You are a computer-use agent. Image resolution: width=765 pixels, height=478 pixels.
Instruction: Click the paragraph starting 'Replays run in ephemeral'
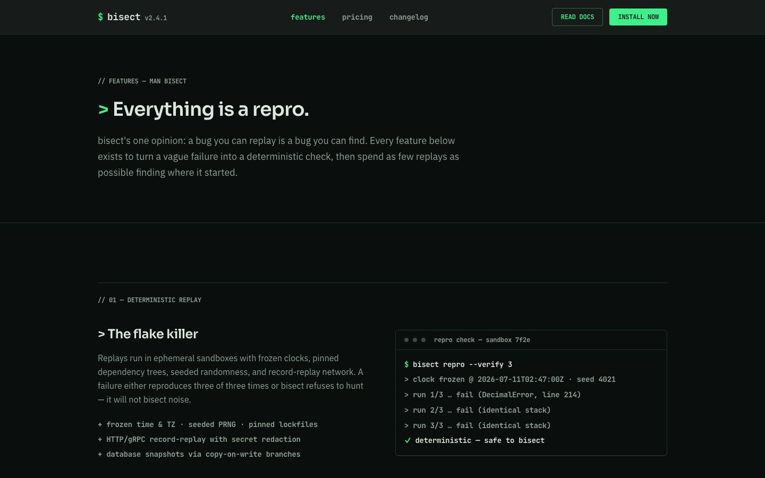click(231, 379)
